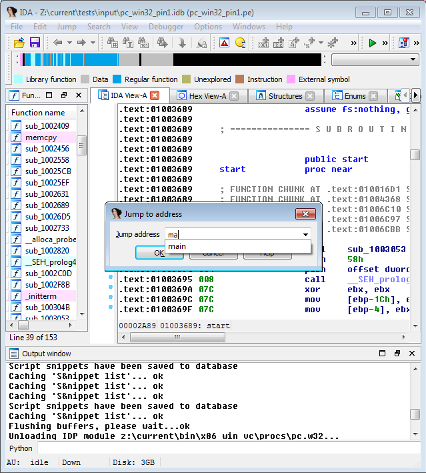Click binoculars byte sequence search icon
Image resolution: width=426 pixels, height=473 pixels.
pyautogui.click(x=143, y=43)
